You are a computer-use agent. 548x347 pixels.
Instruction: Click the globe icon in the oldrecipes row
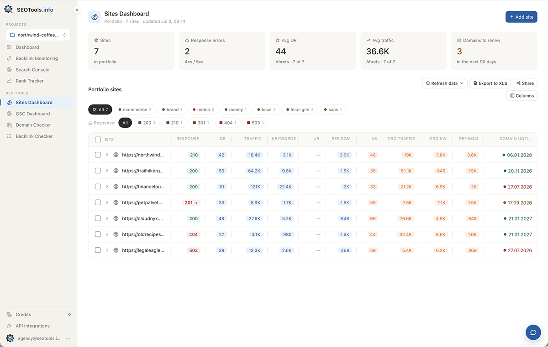click(x=116, y=234)
